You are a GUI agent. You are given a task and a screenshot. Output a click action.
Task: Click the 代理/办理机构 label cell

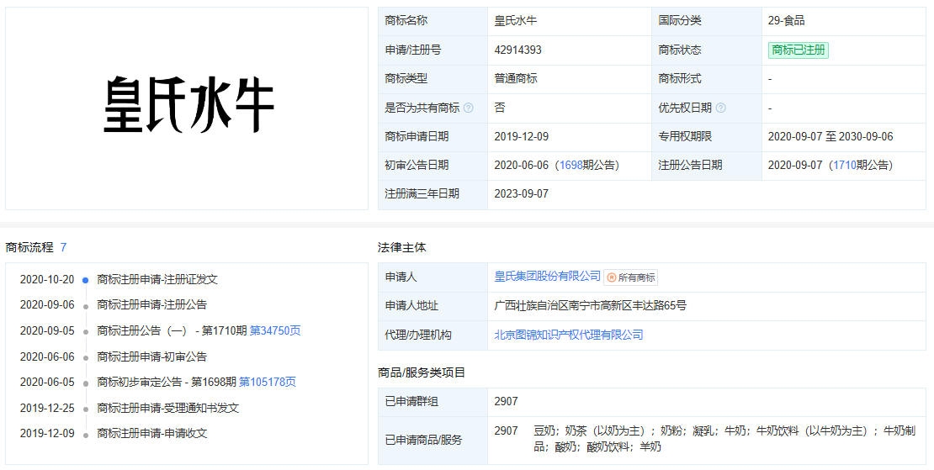point(433,335)
